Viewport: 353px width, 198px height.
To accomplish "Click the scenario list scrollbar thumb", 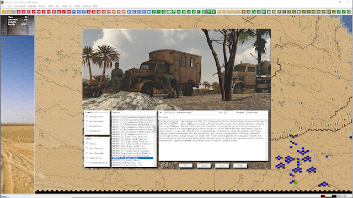I will coord(154,129).
